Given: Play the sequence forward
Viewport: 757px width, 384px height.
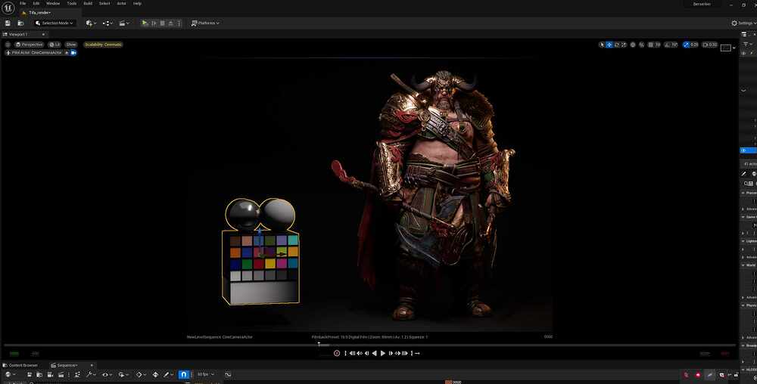Looking at the screenshot, I should point(383,353).
